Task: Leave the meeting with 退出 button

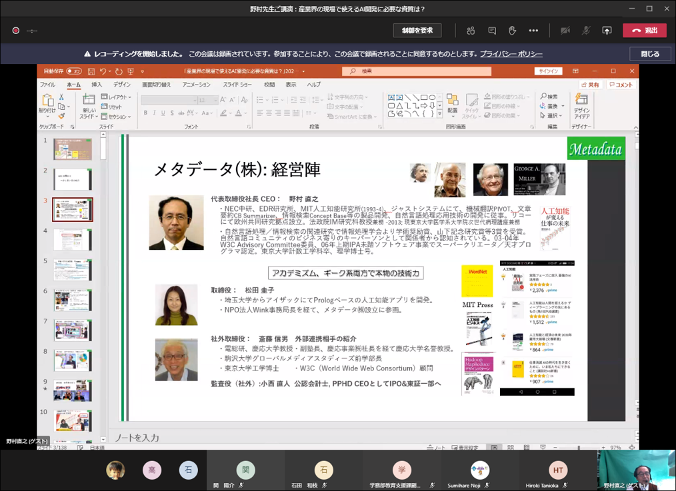Action: click(x=645, y=30)
